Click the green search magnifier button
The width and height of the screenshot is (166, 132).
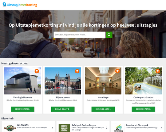click(109, 35)
